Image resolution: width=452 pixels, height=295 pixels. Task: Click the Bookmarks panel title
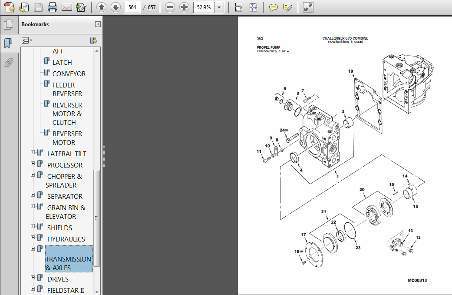[x=35, y=24]
